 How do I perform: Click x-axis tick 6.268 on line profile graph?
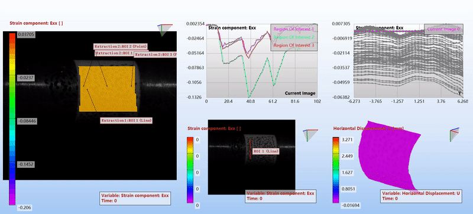click(462, 102)
